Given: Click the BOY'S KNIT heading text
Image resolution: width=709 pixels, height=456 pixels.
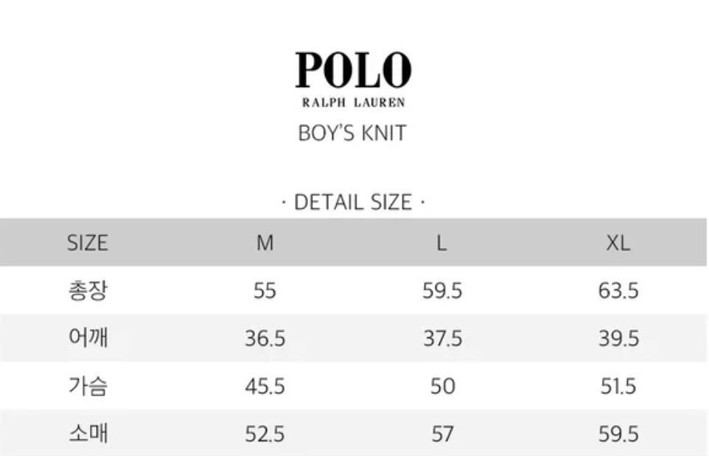Looking at the screenshot, I should (x=352, y=134).
